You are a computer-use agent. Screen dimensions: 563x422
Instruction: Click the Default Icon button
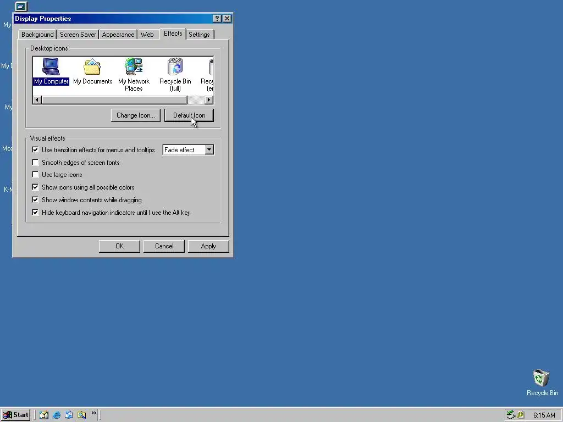pyautogui.click(x=189, y=115)
